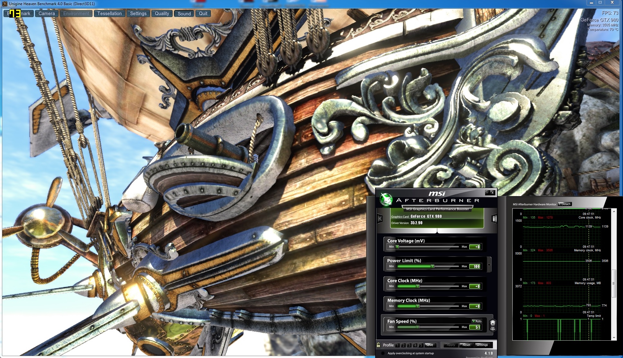Toggle Auto fan speed control

pyautogui.click(x=477, y=321)
